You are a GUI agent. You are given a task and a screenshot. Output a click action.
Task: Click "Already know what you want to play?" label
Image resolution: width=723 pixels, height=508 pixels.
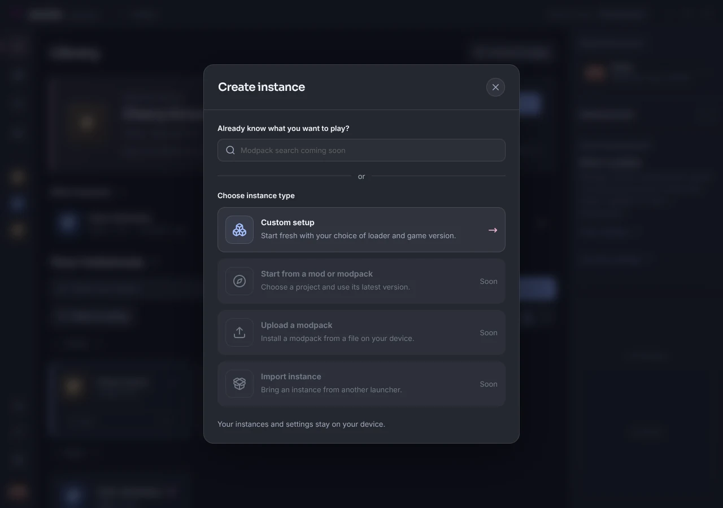[284, 128]
